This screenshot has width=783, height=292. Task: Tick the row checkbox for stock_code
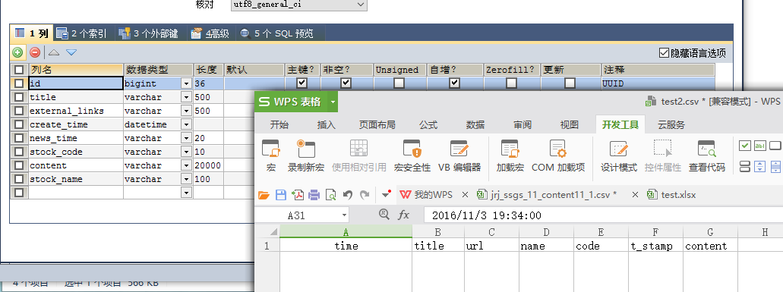pyautogui.click(x=19, y=152)
